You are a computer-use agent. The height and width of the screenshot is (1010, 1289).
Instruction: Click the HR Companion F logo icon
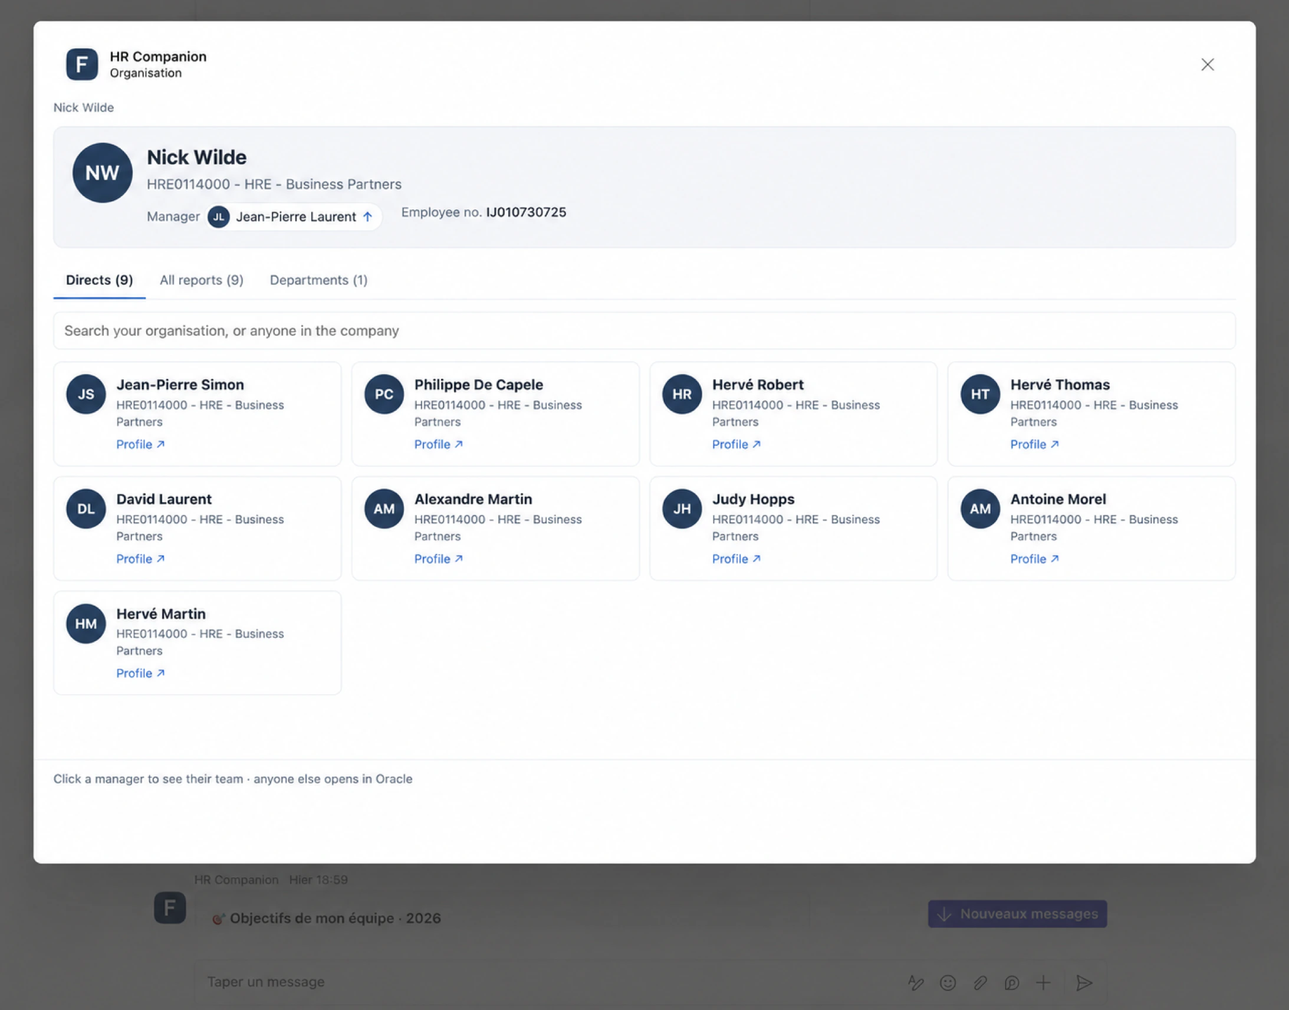(x=82, y=64)
